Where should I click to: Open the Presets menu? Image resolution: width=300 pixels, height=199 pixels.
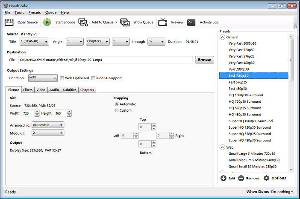pos(35,13)
